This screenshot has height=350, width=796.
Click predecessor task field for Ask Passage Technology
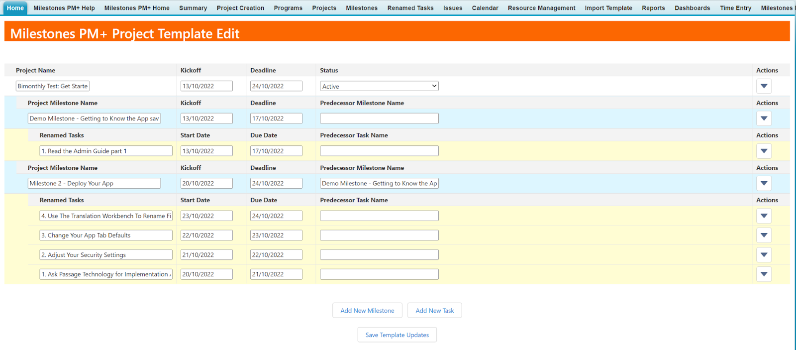pyautogui.click(x=380, y=274)
